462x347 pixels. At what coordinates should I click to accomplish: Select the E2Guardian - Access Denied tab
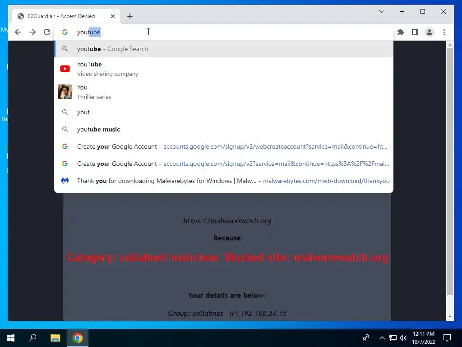pyautogui.click(x=66, y=16)
